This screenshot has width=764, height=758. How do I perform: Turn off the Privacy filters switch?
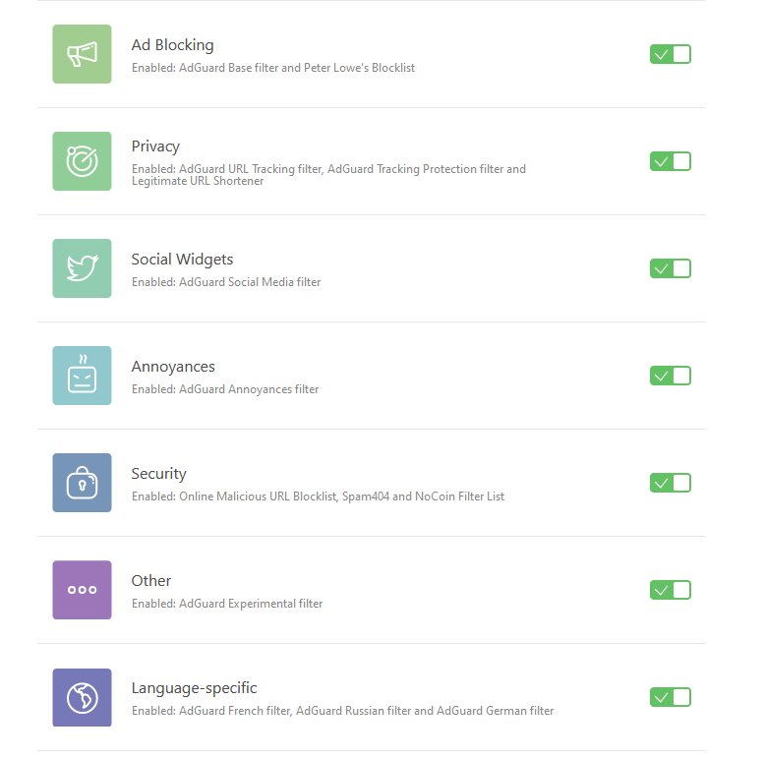point(671,161)
